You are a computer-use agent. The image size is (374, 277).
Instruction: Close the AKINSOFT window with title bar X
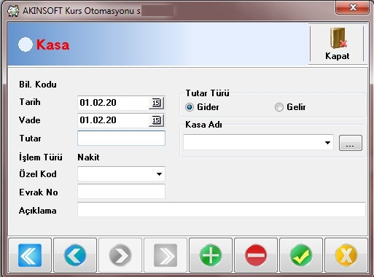[353, 8]
